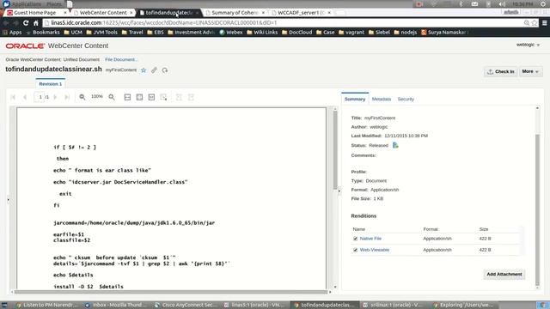Open the Surya Namaskar bookmark
Viewport: 550px width, 309px height.
pos(443,33)
